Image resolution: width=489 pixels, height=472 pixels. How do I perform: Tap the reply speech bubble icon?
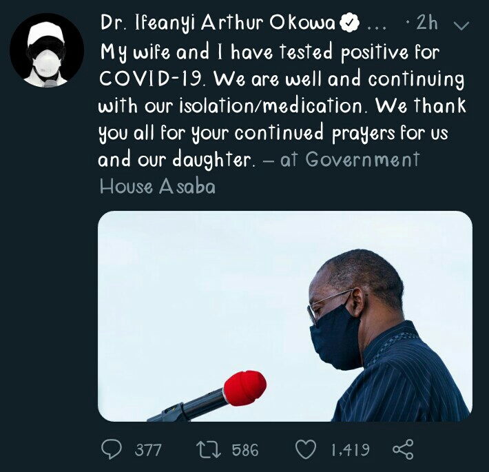pyautogui.click(x=112, y=449)
